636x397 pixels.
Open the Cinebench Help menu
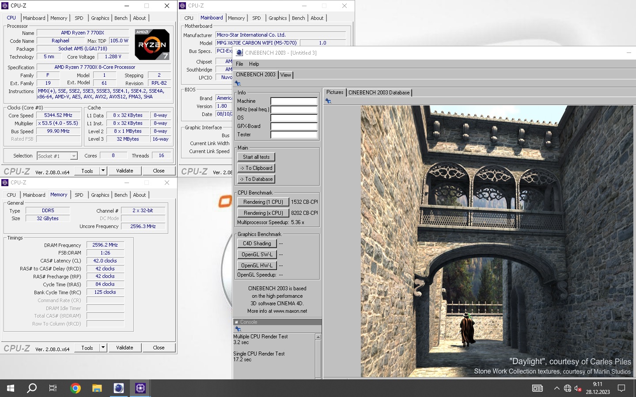point(254,64)
